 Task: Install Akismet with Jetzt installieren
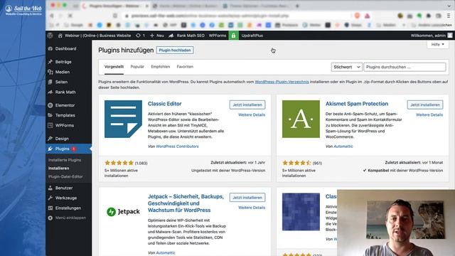click(425, 105)
